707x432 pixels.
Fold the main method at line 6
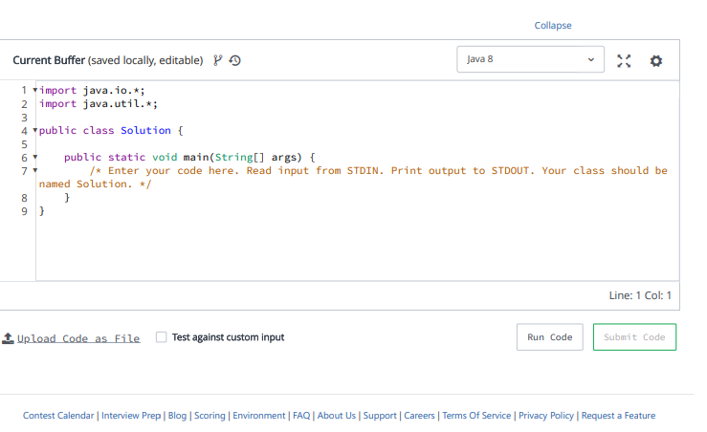coord(34,157)
